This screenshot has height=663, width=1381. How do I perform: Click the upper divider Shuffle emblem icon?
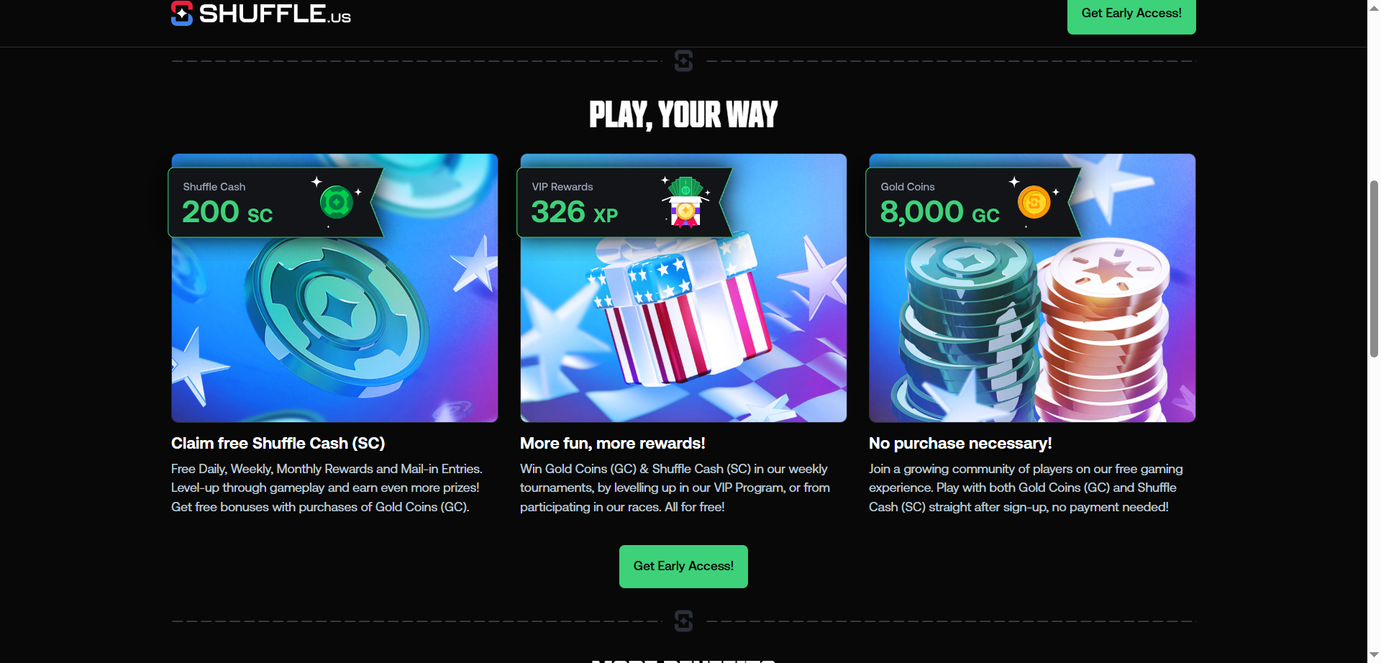[684, 61]
